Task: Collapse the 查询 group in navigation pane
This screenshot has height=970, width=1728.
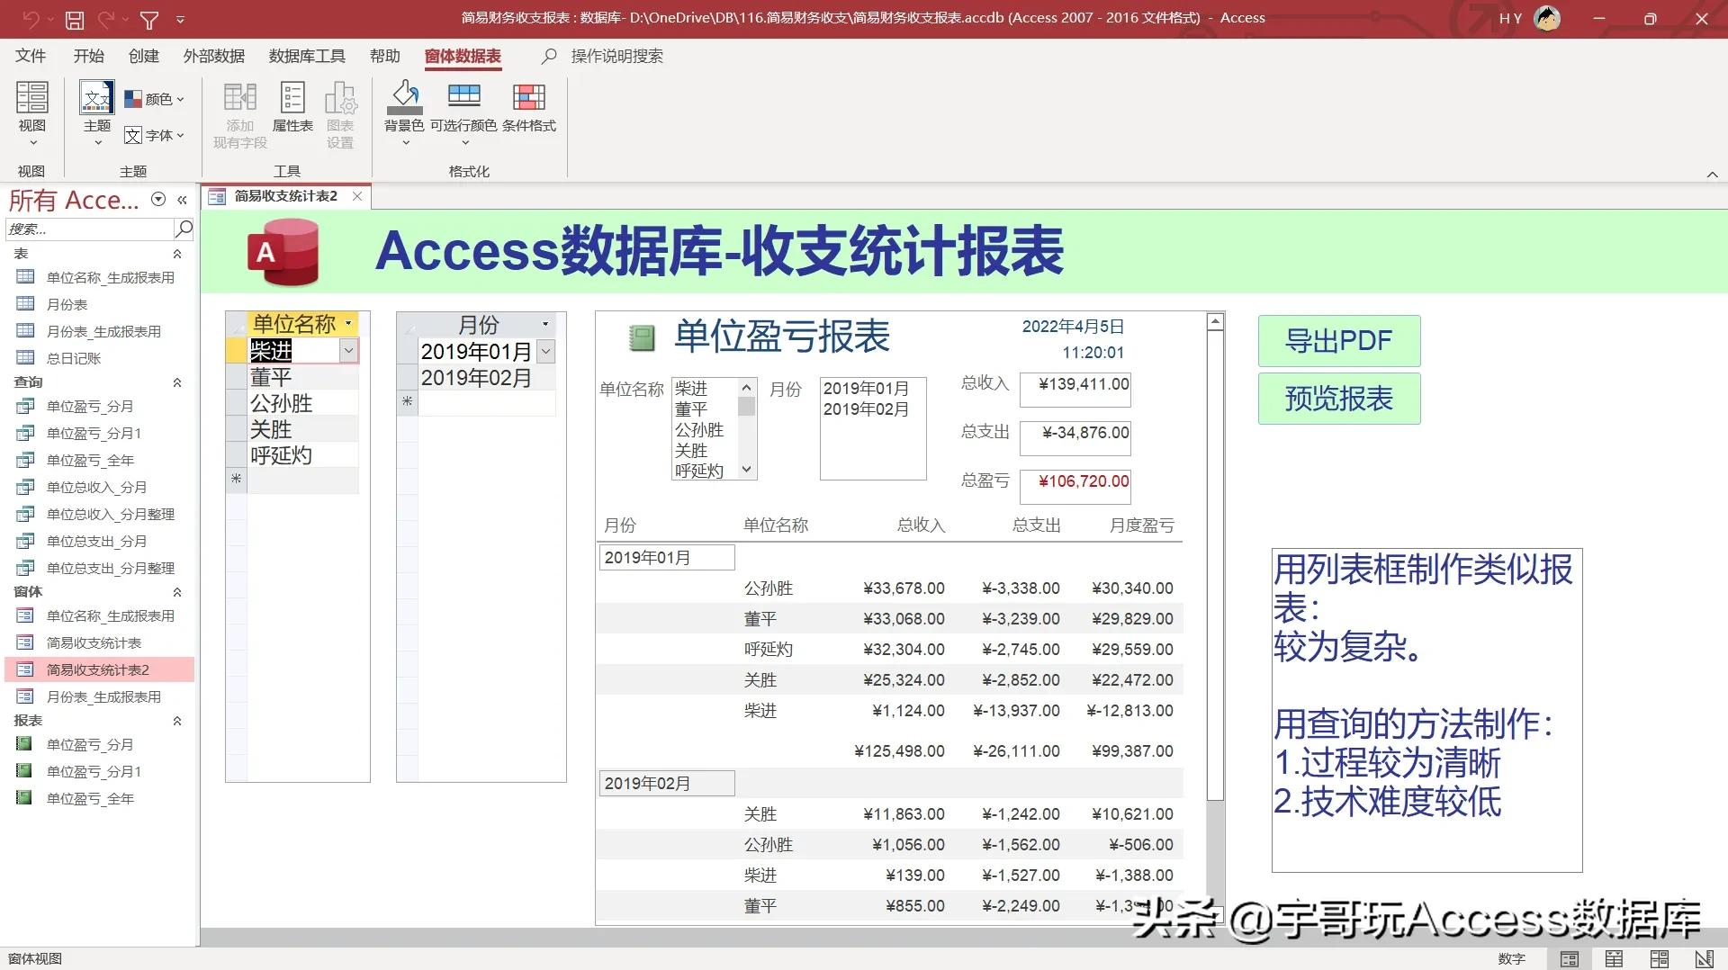Action: click(177, 382)
